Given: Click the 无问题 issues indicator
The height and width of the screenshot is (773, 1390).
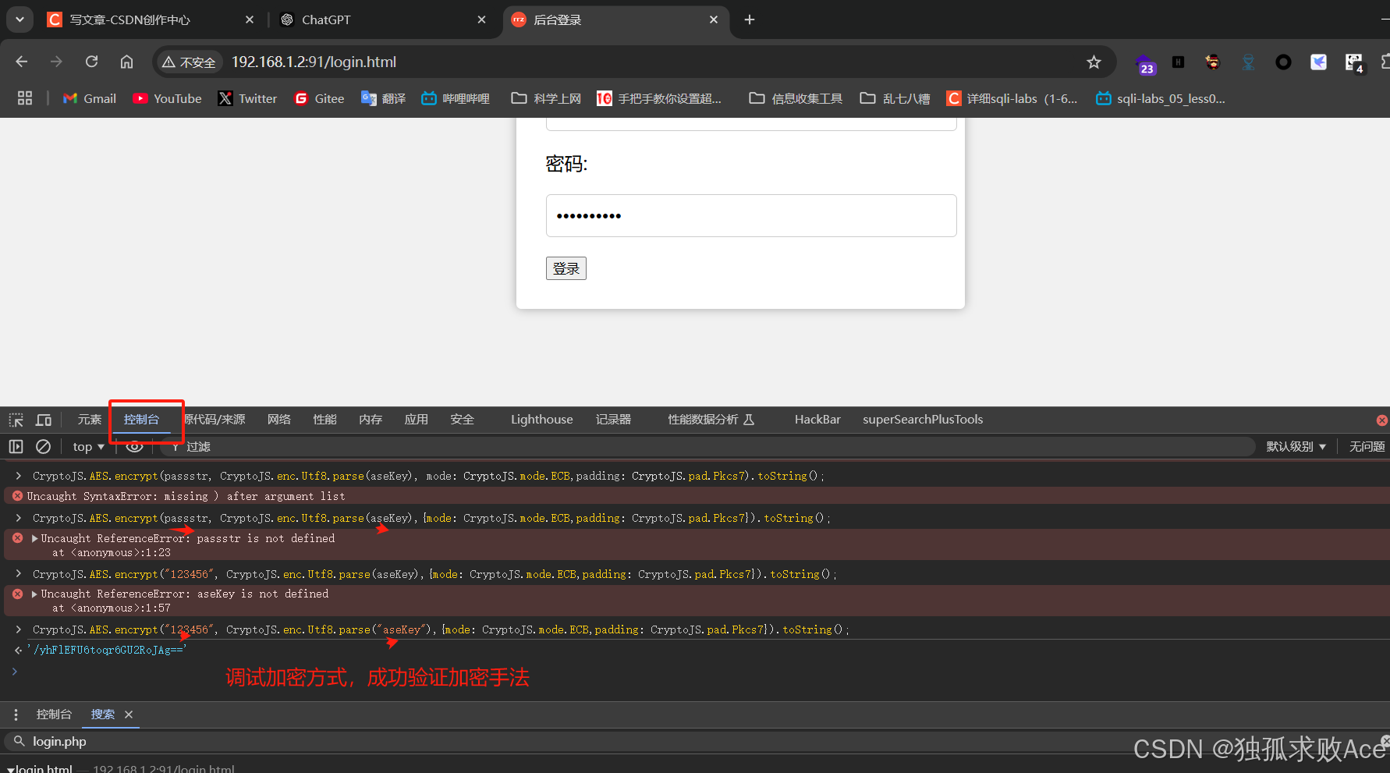Looking at the screenshot, I should tap(1366, 446).
